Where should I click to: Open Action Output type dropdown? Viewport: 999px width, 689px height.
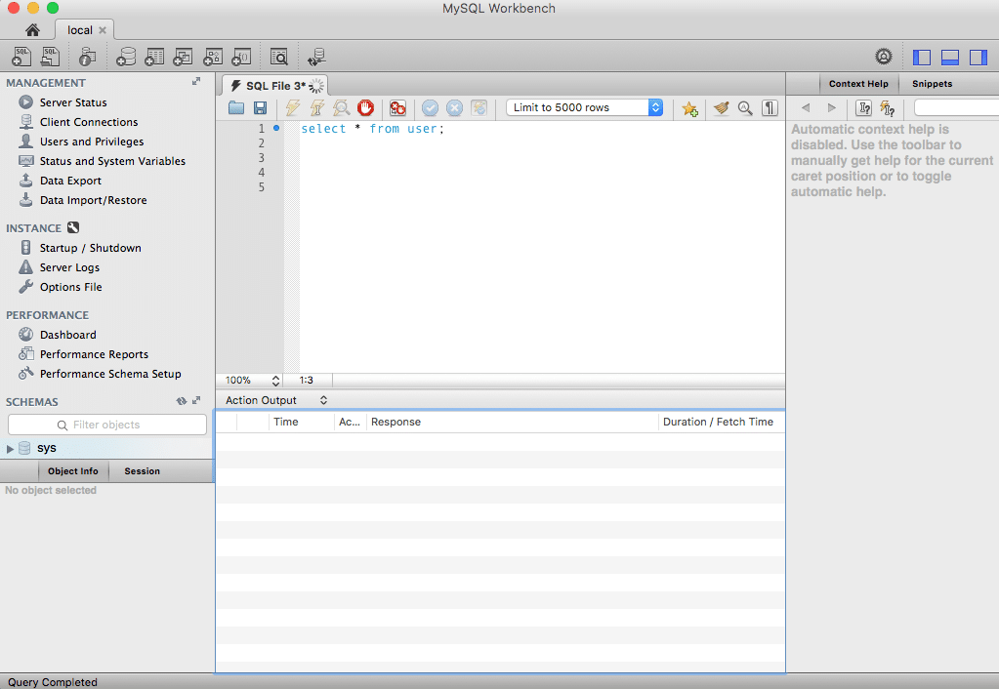pyautogui.click(x=275, y=400)
